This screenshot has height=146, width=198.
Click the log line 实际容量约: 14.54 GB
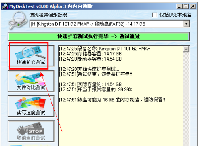[90, 84]
